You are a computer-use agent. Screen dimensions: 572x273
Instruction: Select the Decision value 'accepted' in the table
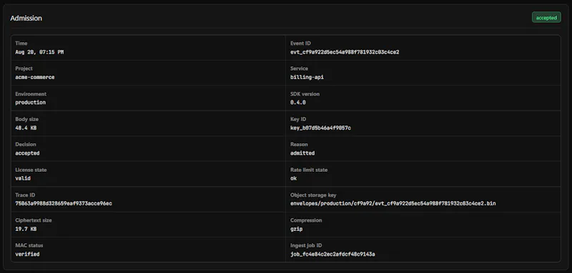pos(27,153)
